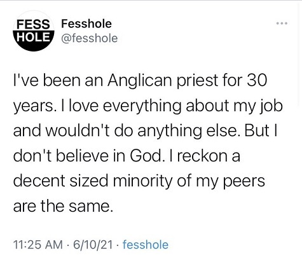Click the word "God" in the tweet
The height and width of the screenshot is (260, 302).
(147, 156)
